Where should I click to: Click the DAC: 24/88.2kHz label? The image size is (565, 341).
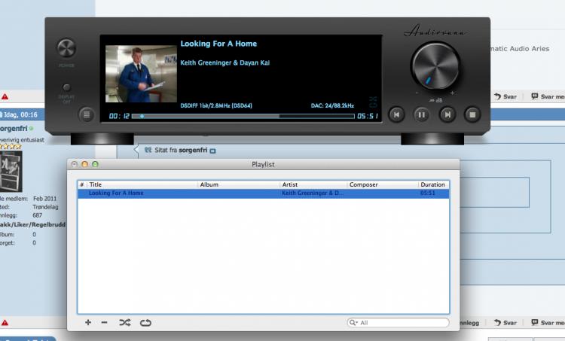332,105
